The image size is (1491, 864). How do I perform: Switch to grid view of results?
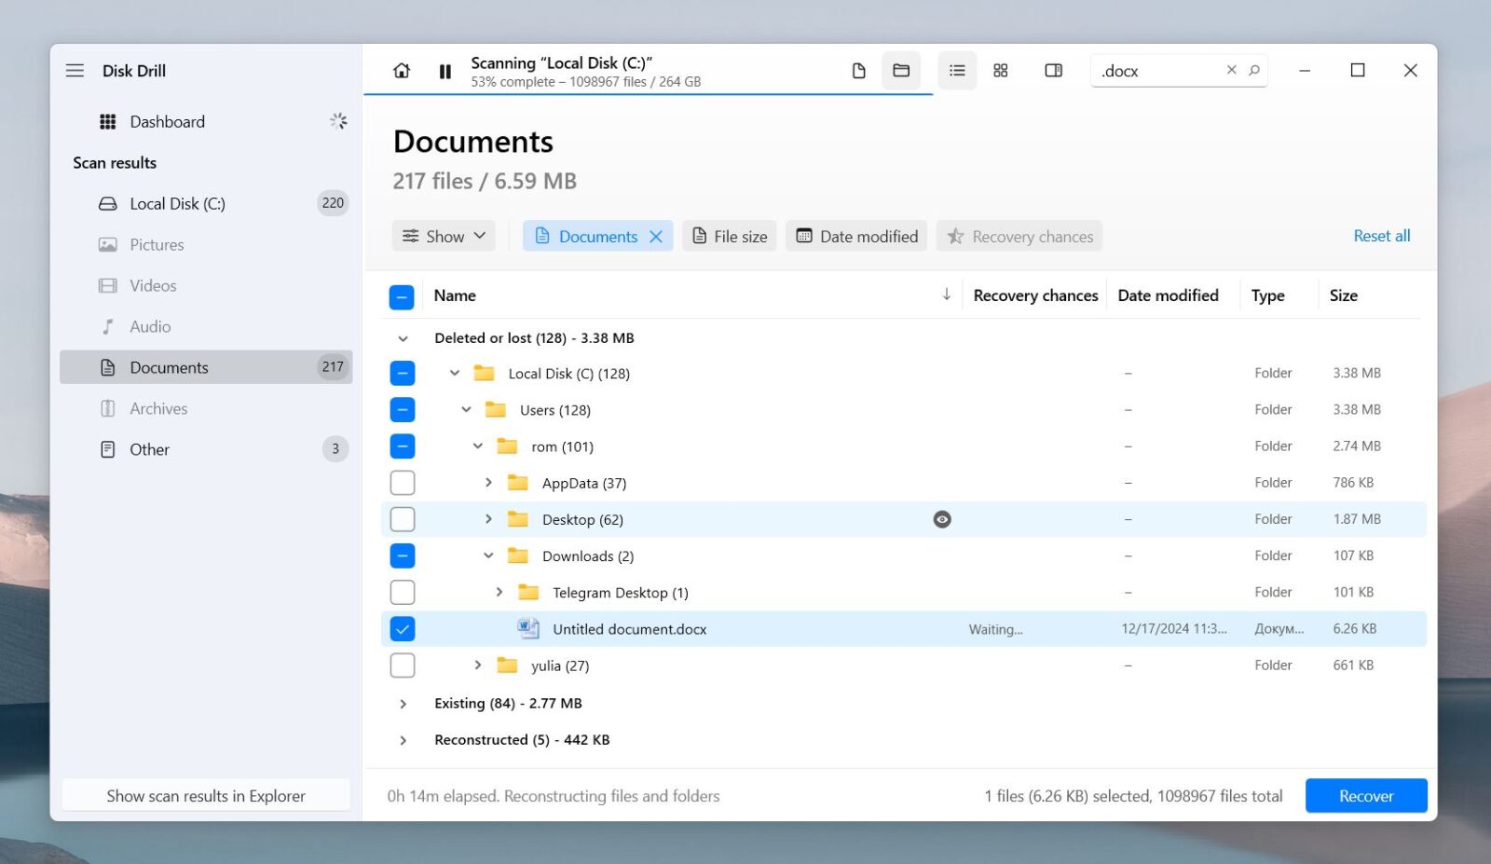[1001, 70]
